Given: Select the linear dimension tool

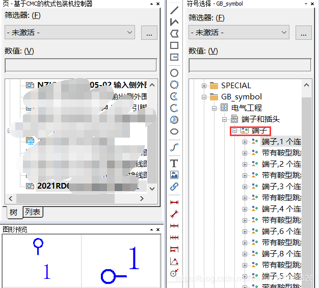Looking at the screenshot, I should pyautogui.click(x=174, y=202).
